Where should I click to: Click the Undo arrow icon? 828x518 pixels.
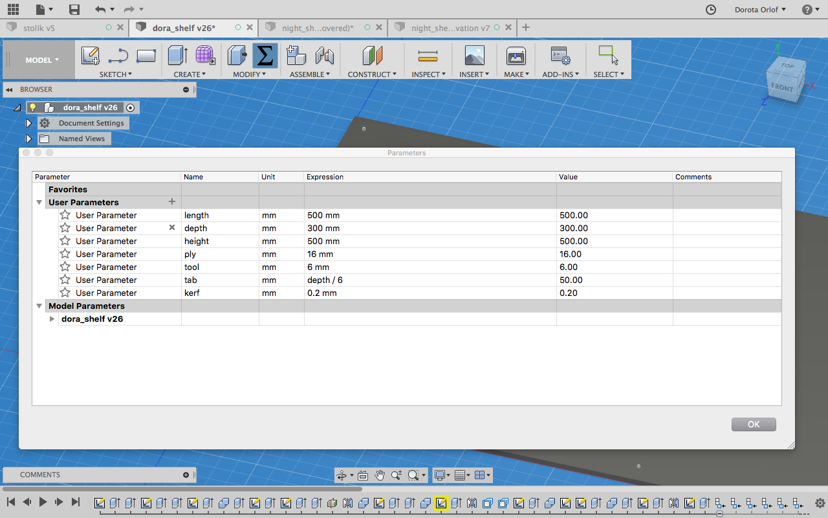point(100,9)
